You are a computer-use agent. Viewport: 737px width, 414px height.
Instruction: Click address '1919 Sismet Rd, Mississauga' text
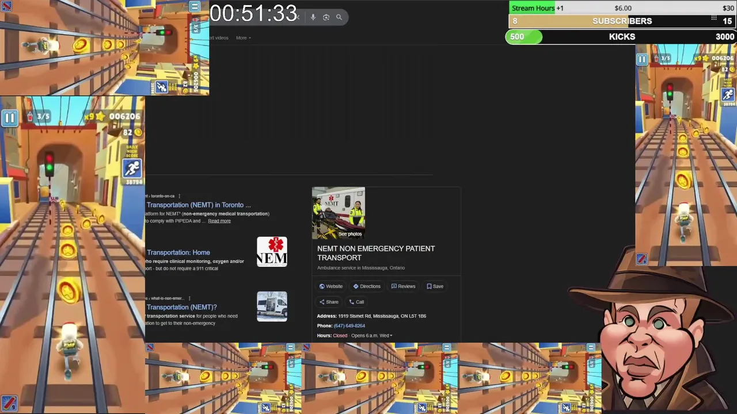point(382,316)
